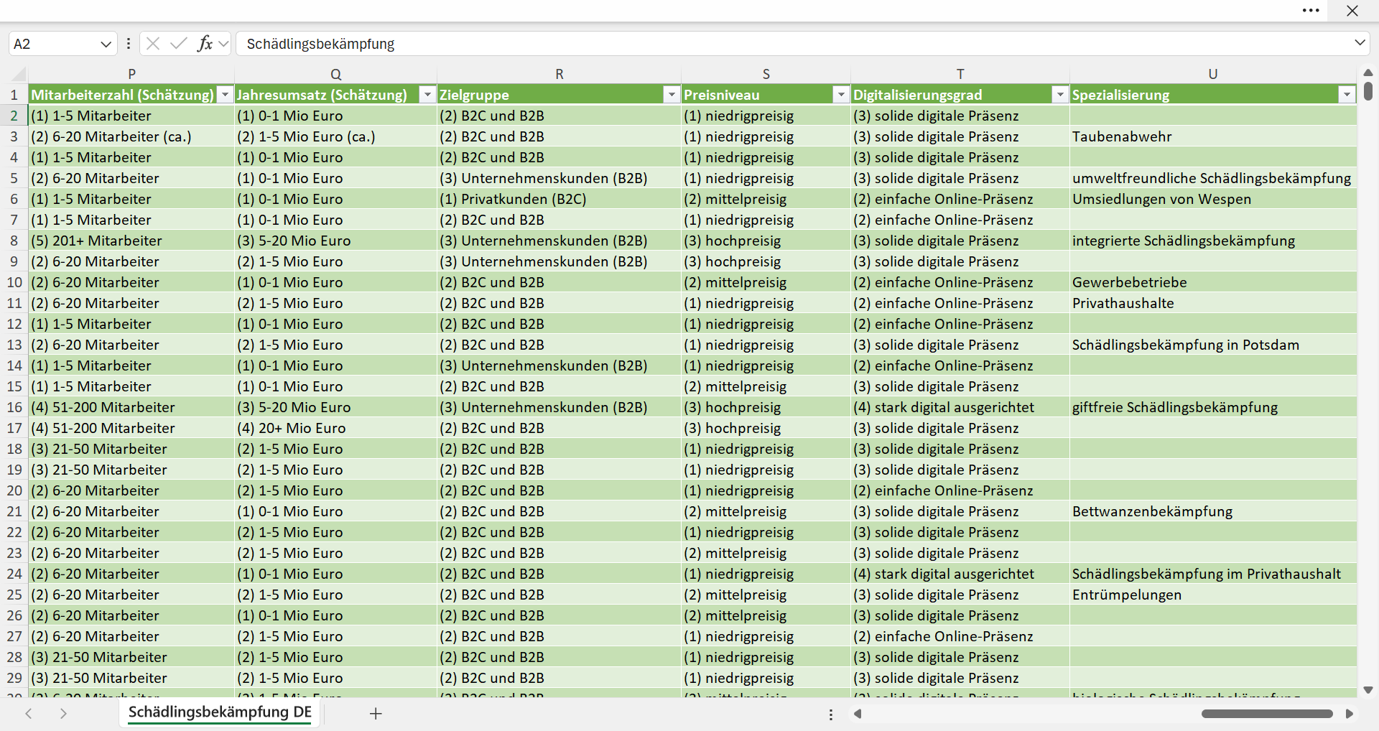Click the horizontal scrollbar thumb
The image size is (1379, 731).
click(x=1267, y=714)
